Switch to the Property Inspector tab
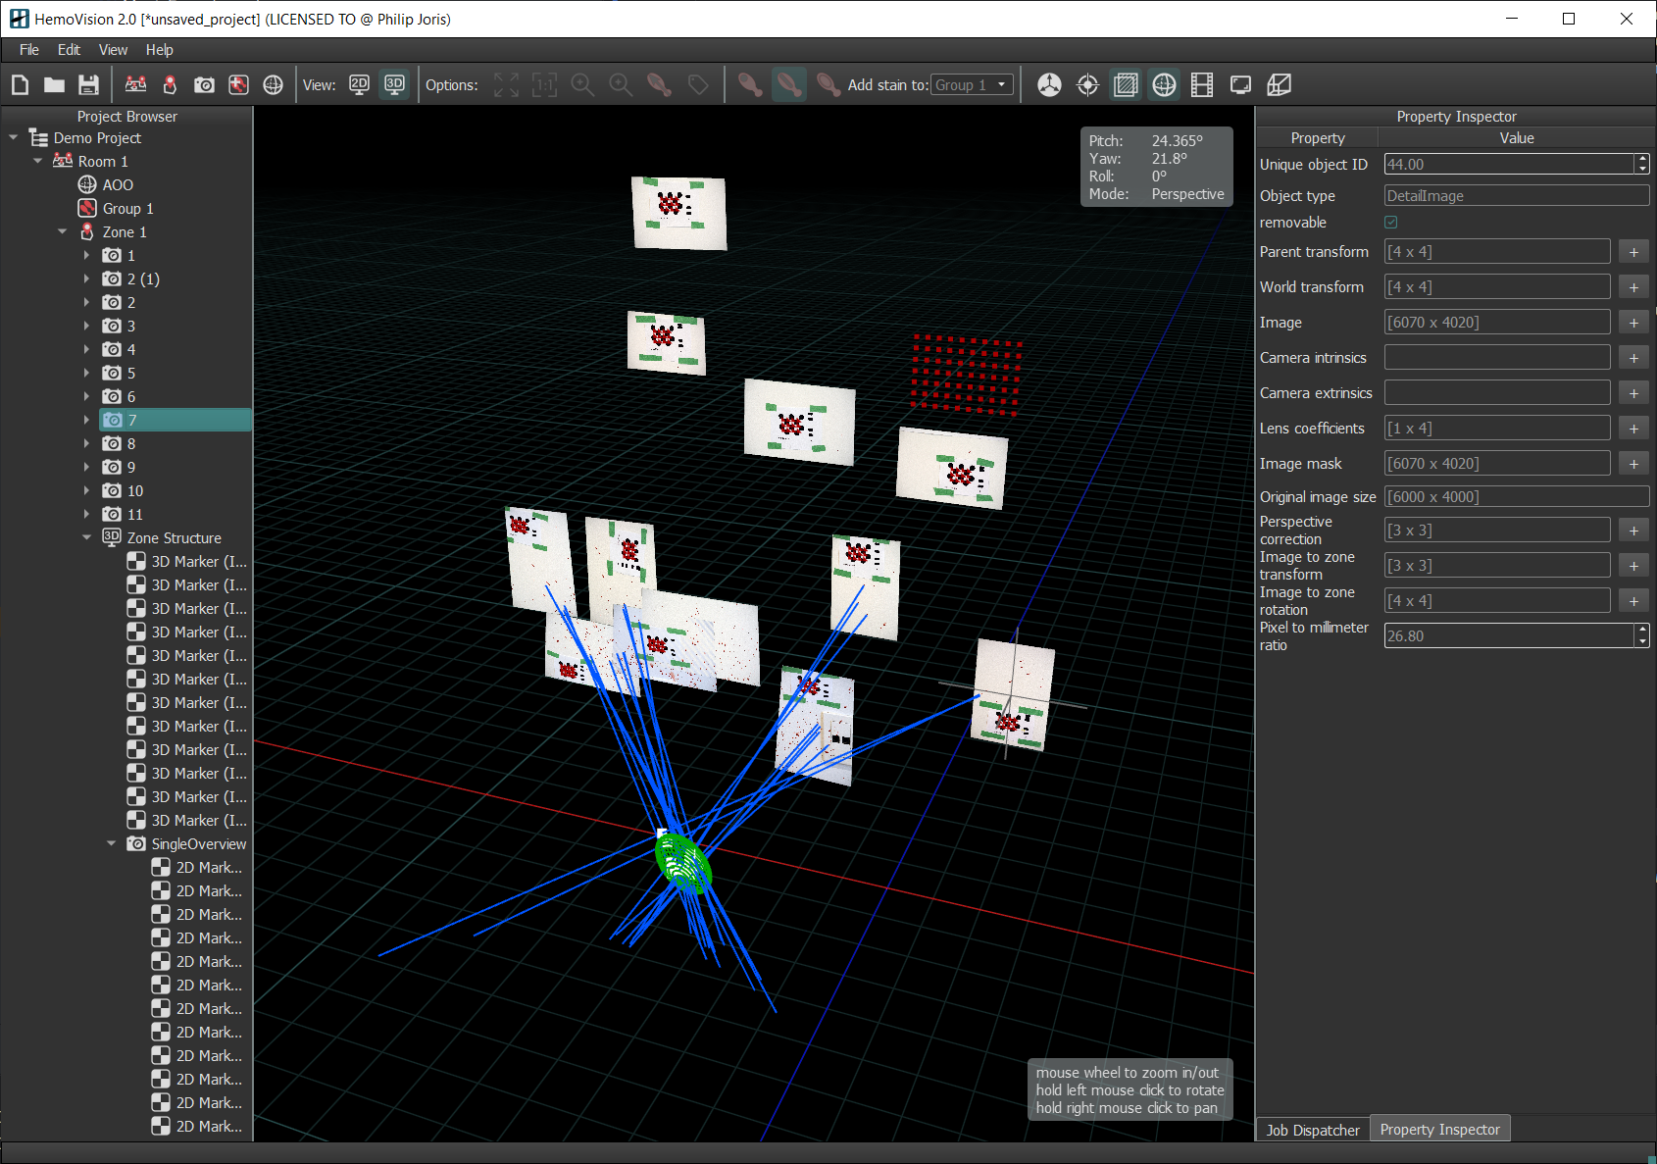1657x1164 pixels. click(1439, 1129)
